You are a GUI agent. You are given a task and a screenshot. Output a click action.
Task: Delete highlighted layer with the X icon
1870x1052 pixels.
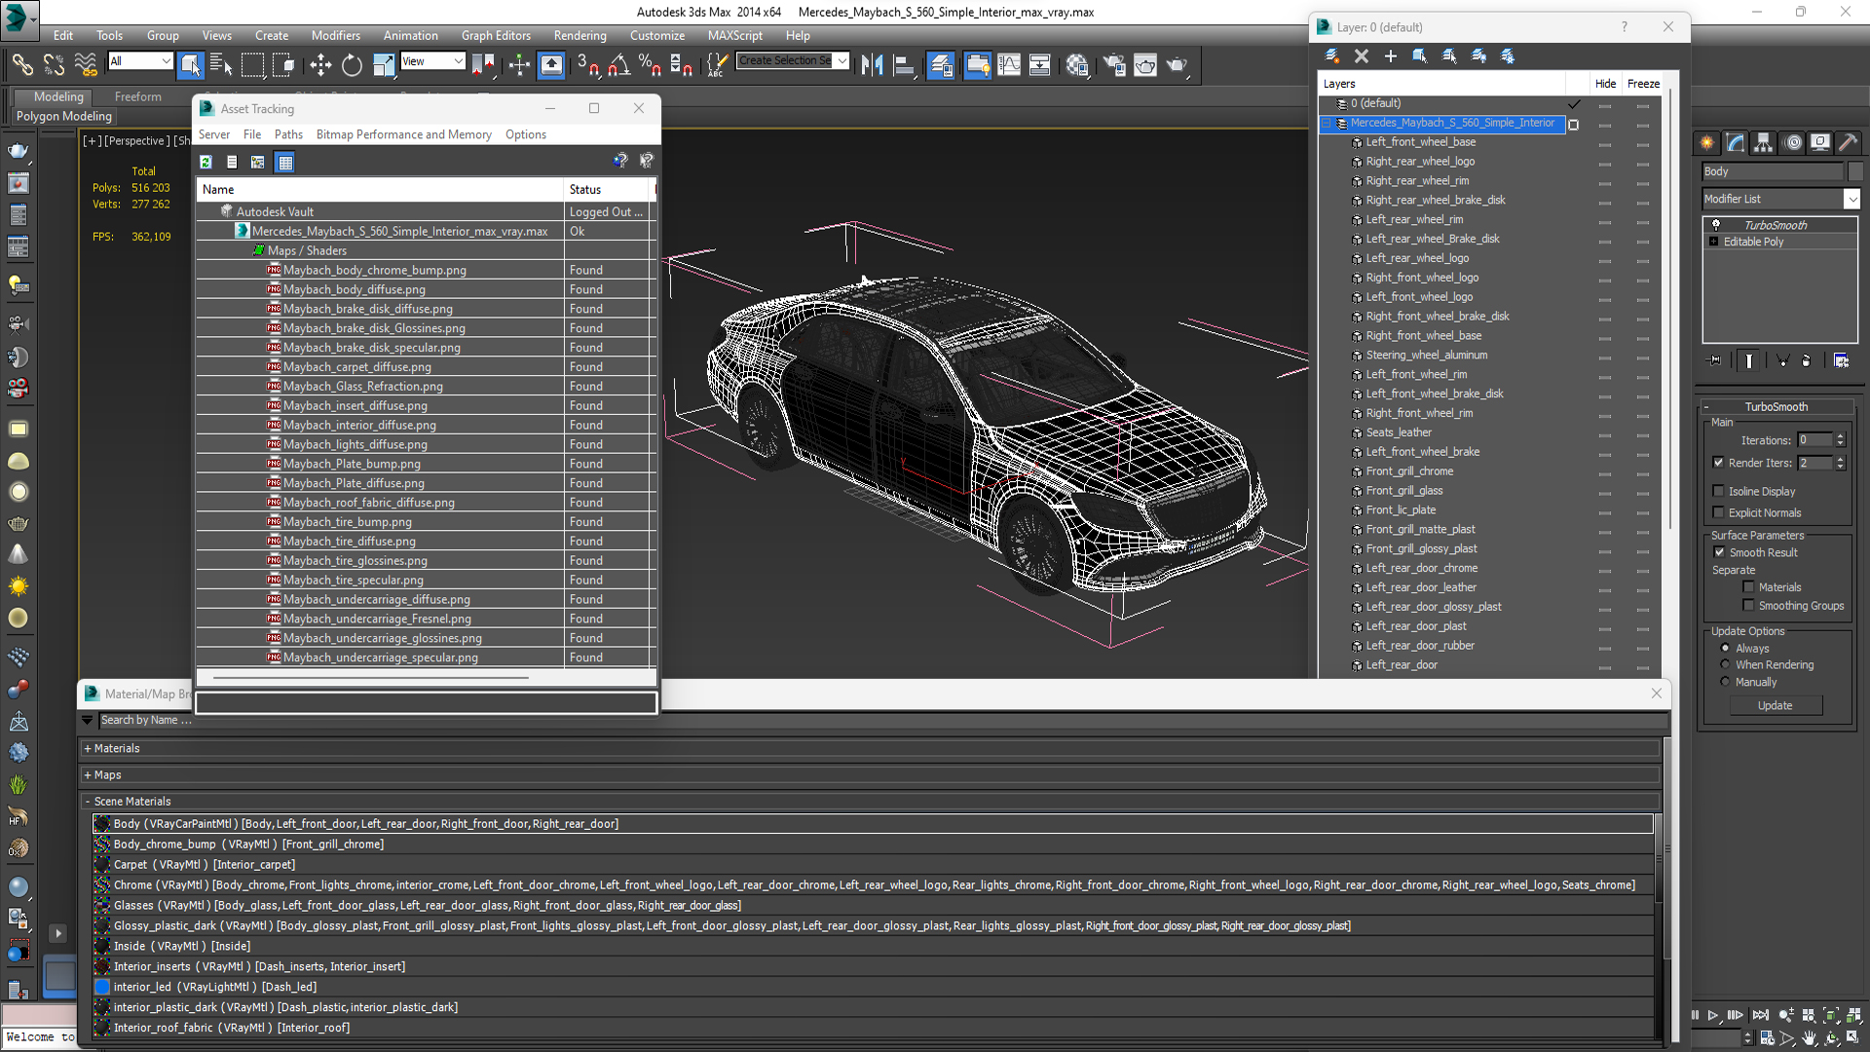point(1362,56)
